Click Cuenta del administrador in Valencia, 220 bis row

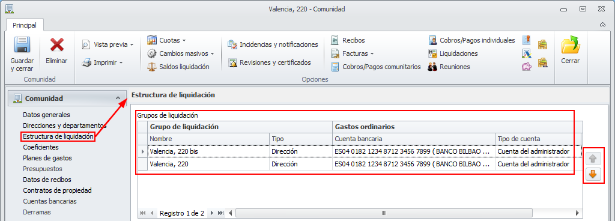(538, 151)
